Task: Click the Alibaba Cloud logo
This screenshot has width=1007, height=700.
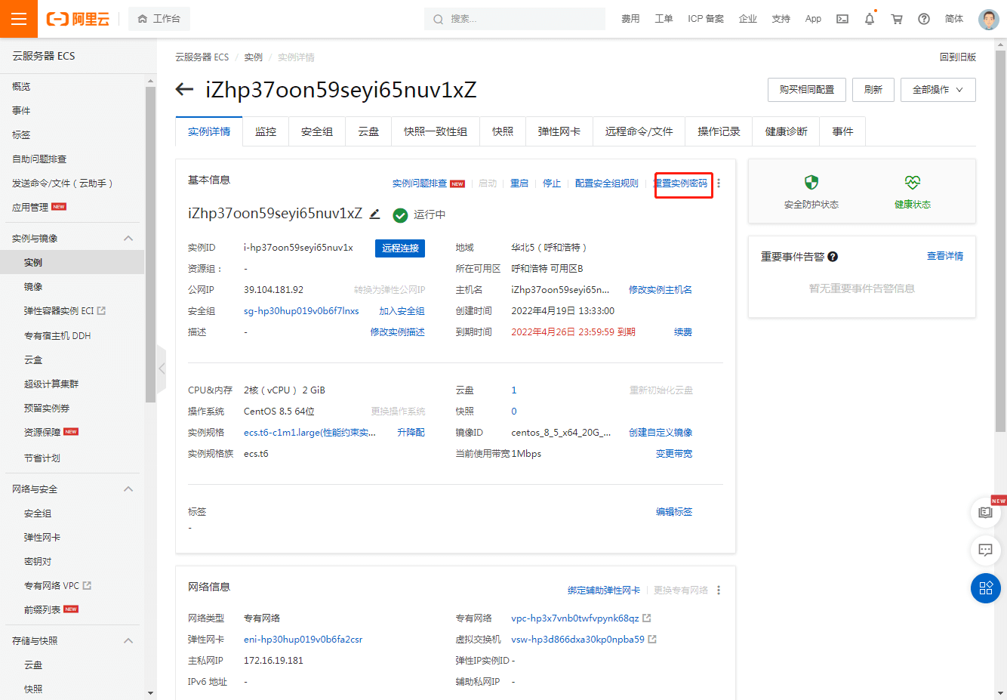Action: click(x=78, y=19)
